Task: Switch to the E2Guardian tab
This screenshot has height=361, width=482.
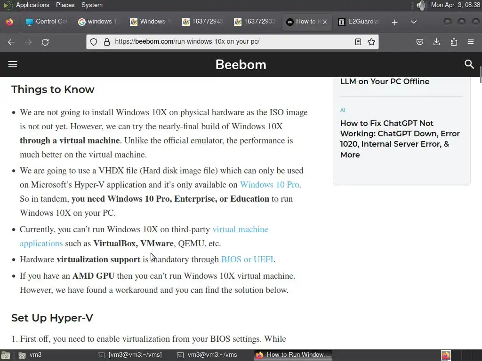Action: [x=358, y=22]
